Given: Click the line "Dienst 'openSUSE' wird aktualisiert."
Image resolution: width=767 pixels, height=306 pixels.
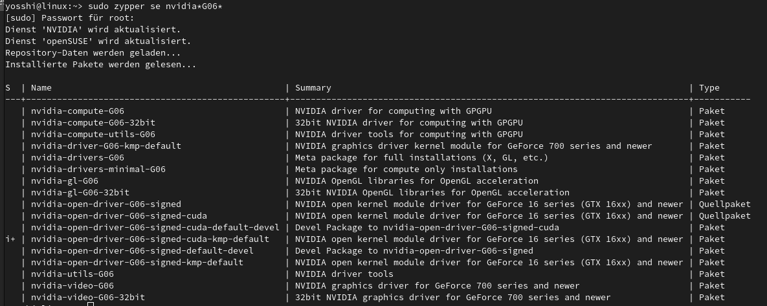Looking at the screenshot, I should [98, 41].
